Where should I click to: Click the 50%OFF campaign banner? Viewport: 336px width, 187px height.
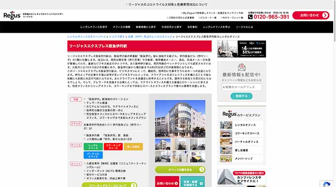click(x=241, y=49)
